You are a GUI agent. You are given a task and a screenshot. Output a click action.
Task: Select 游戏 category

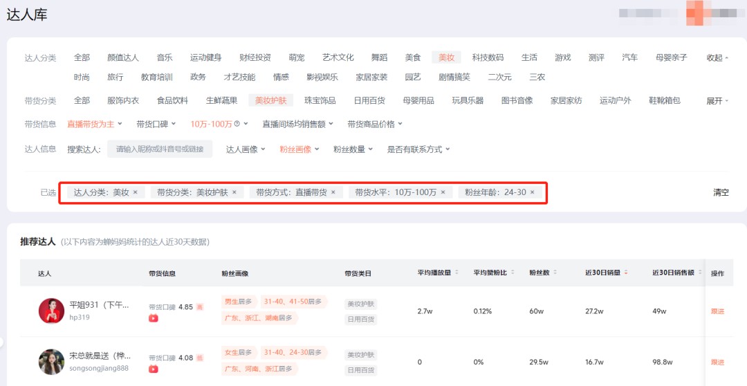pos(563,57)
